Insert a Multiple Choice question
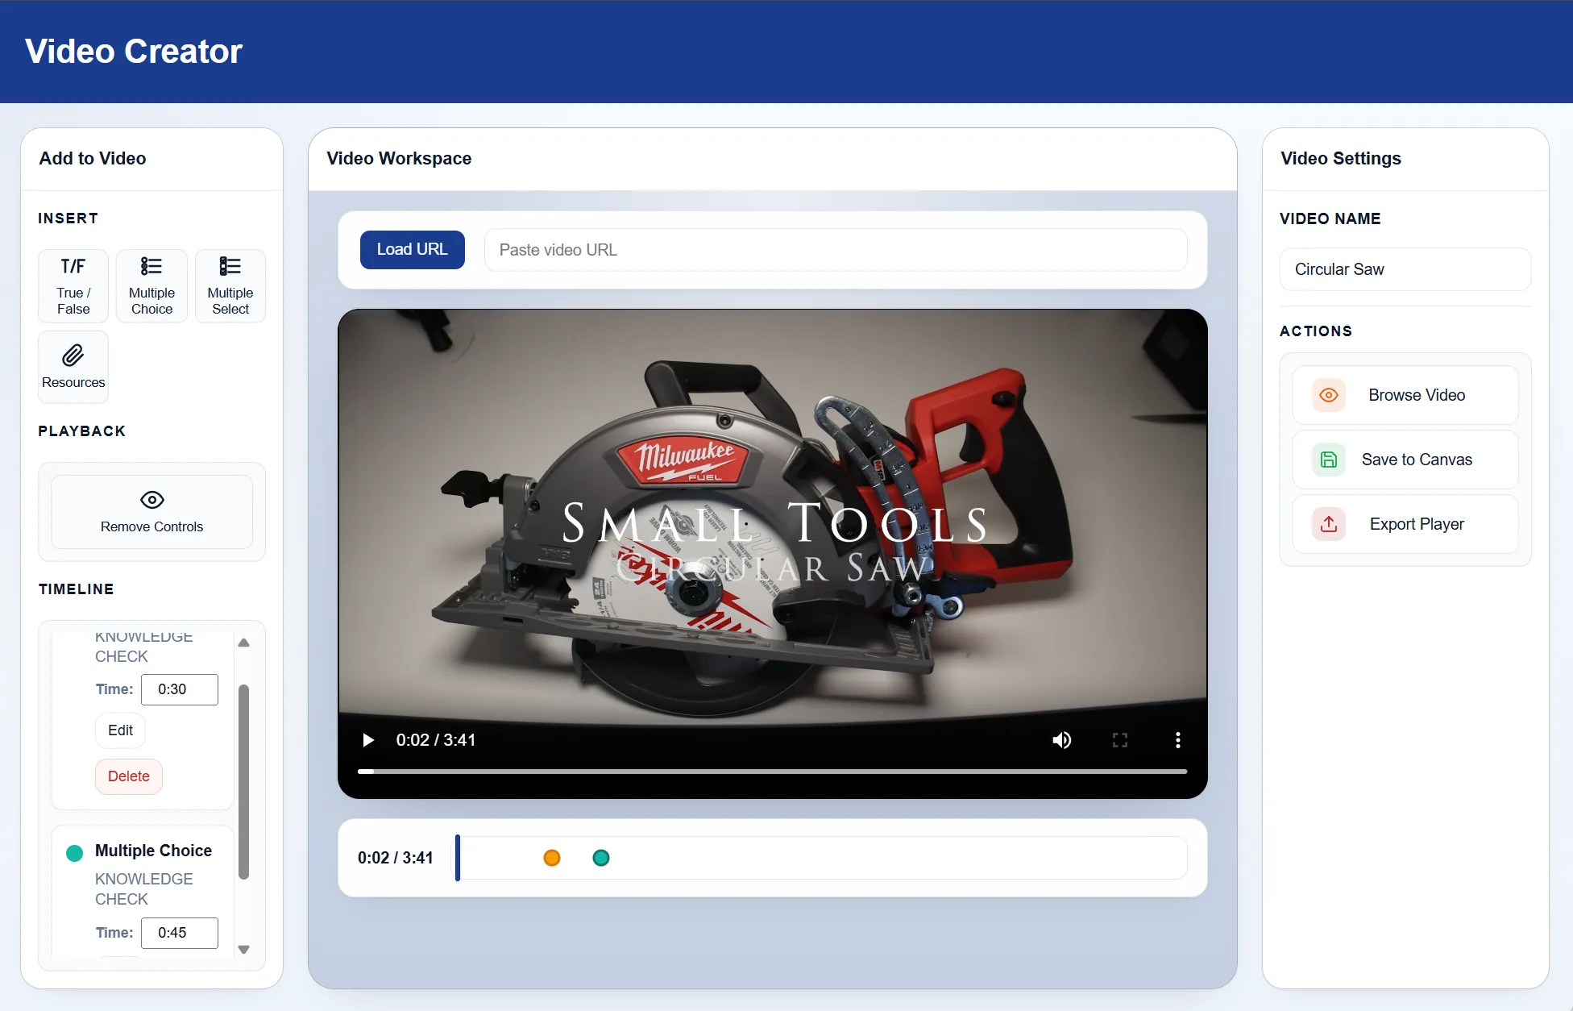Screen dimensions: 1573x1011 coord(151,286)
